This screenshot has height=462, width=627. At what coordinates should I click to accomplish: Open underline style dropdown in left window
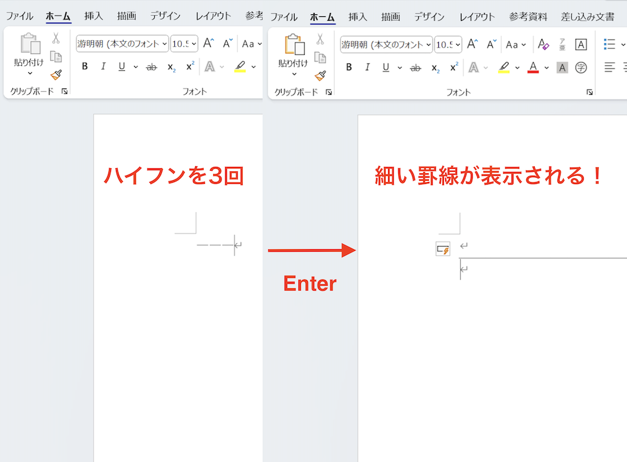pos(135,67)
